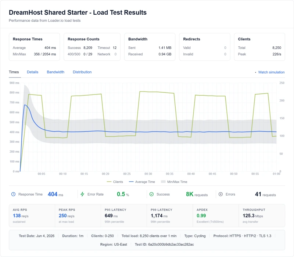Click the green Clients legend line marker

pyautogui.click(x=109, y=182)
